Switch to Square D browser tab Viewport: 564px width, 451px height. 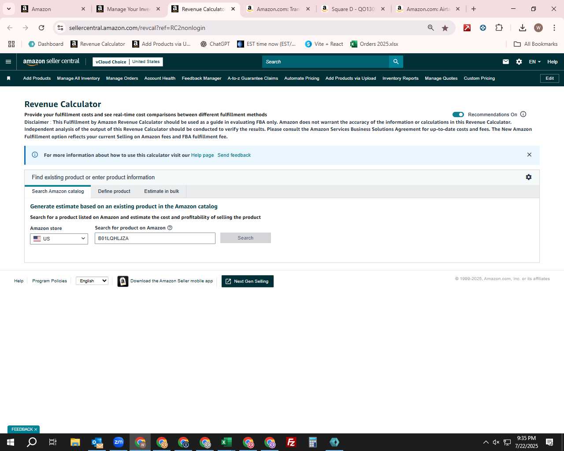pos(352,9)
